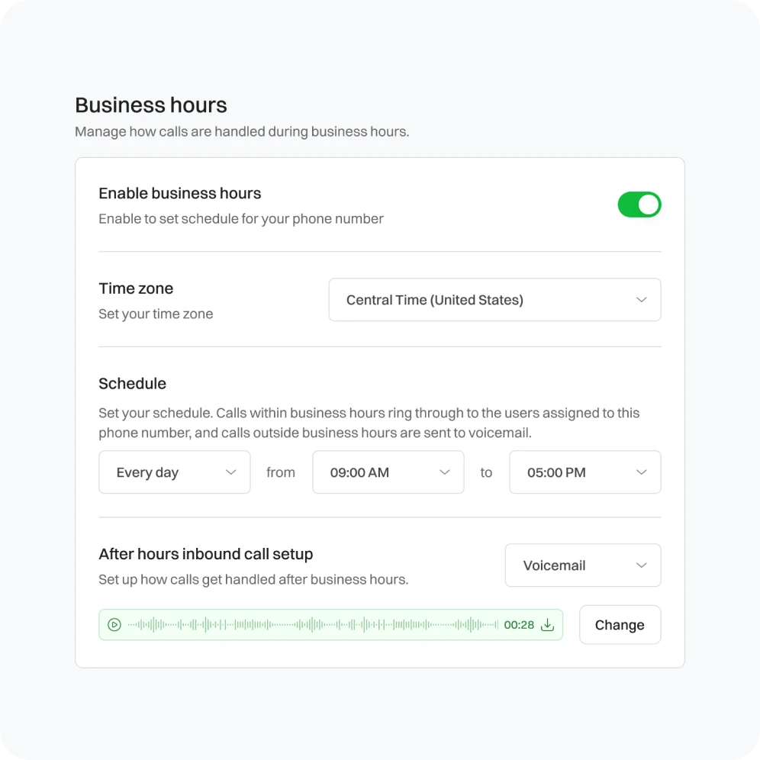Download the voicemail recording
This screenshot has width=760, height=760.
(547, 625)
